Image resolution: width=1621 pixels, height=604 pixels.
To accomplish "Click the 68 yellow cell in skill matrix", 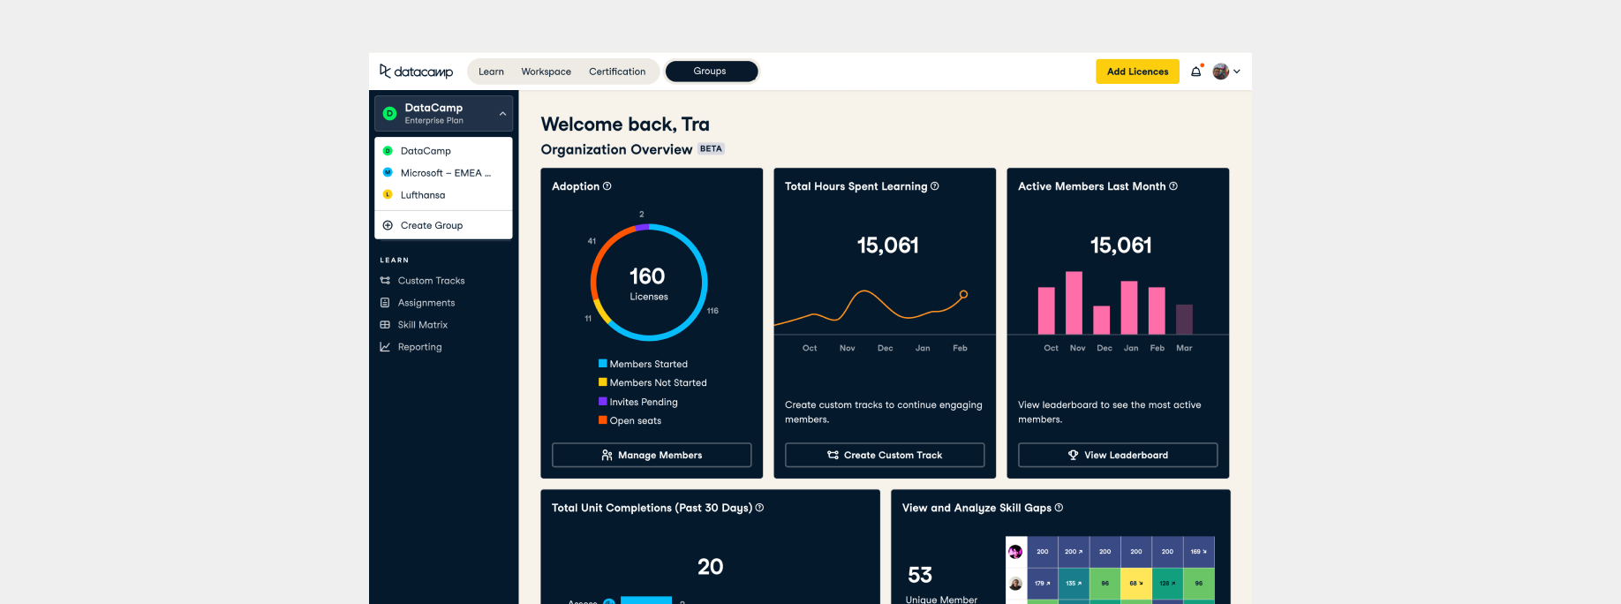I will point(1136,584).
